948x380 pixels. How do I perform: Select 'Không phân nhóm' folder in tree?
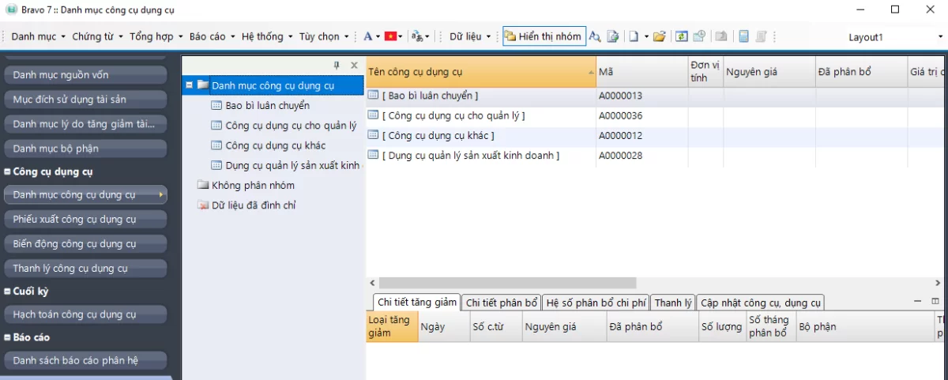(253, 186)
